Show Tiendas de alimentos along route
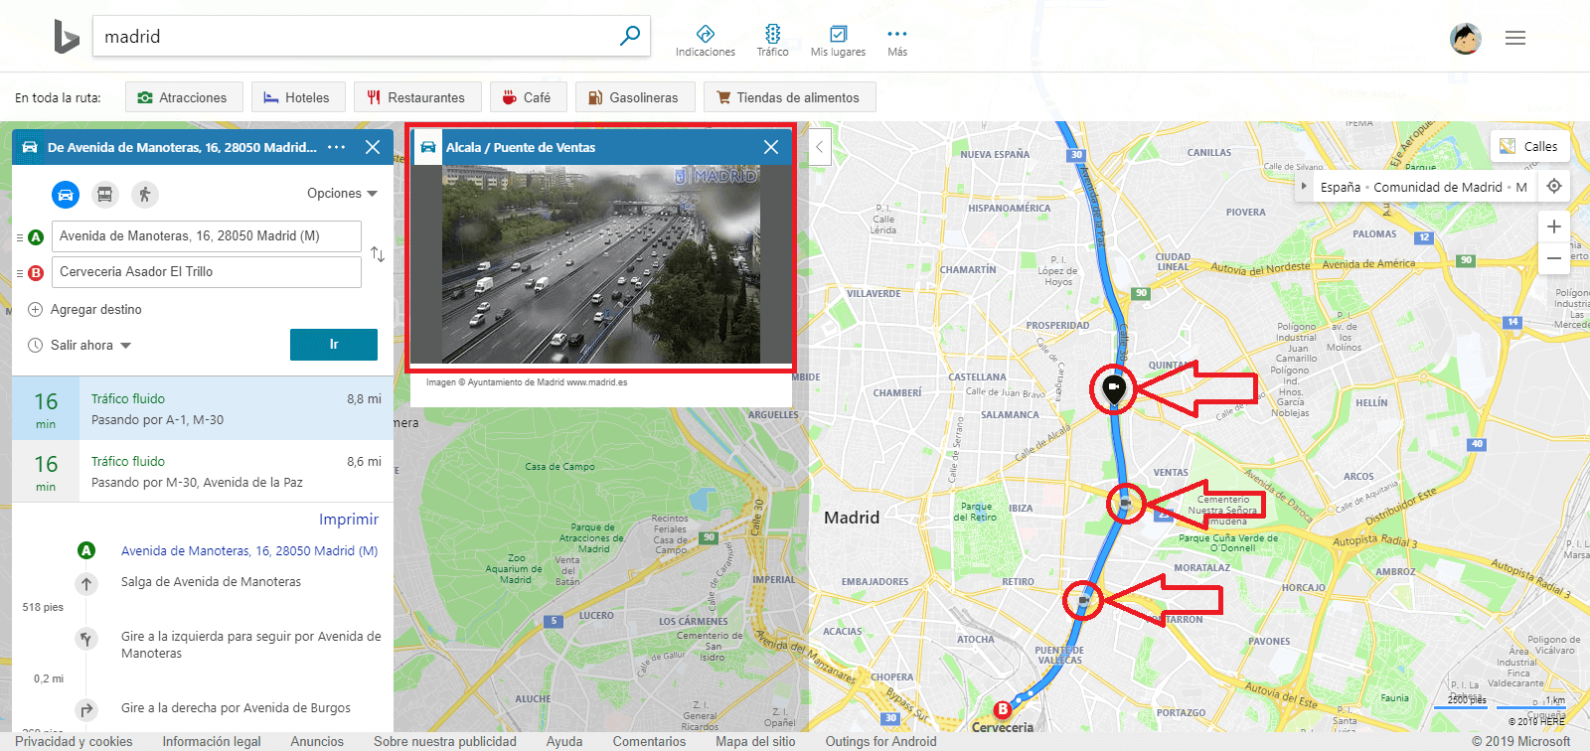This screenshot has height=751, width=1590. click(x=790, y=97)
